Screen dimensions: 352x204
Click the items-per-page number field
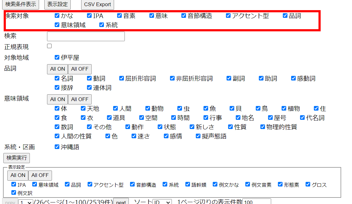(257, 202)
